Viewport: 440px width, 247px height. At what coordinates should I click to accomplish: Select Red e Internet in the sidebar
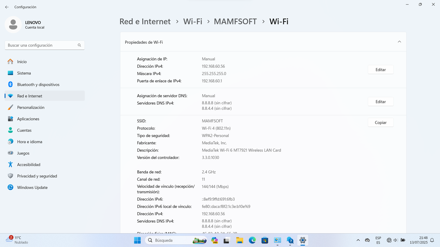point(45,96)
